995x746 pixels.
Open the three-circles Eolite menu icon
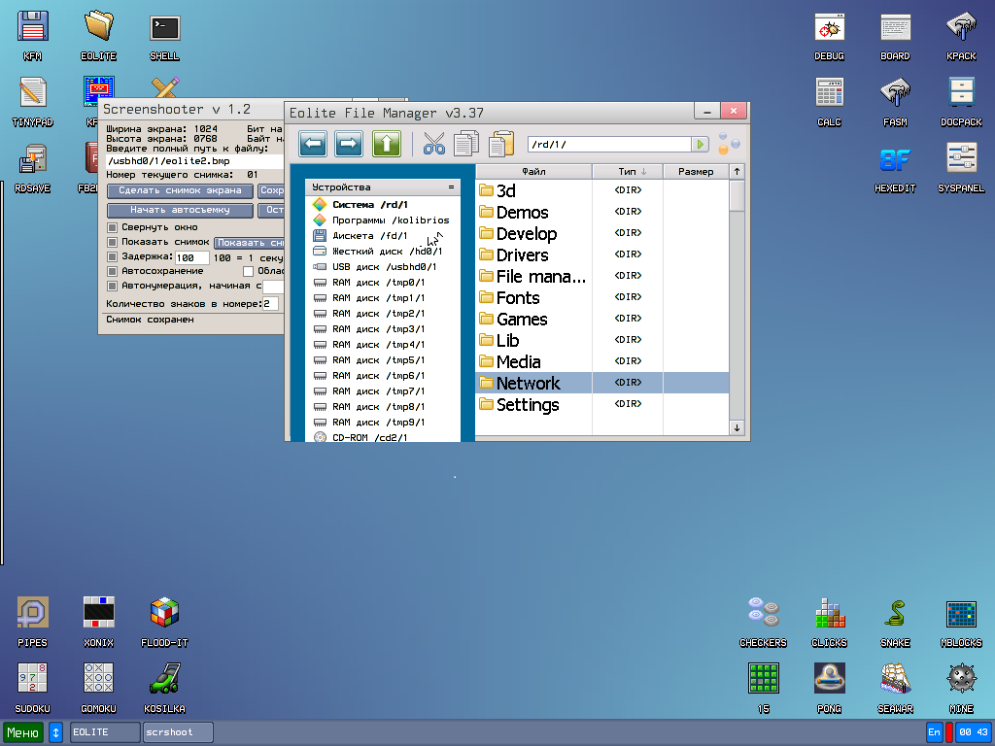tap(728, 145)
